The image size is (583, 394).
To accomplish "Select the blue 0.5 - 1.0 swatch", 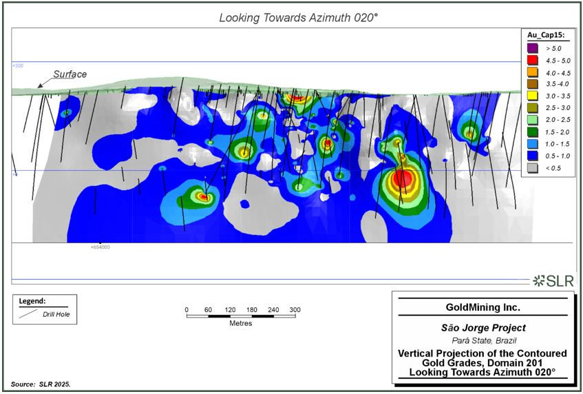I will pyautogui.click(x=533, y=156).
